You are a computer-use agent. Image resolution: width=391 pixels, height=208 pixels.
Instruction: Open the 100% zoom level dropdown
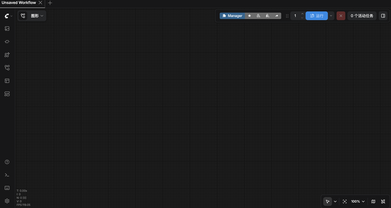point(358,201)
